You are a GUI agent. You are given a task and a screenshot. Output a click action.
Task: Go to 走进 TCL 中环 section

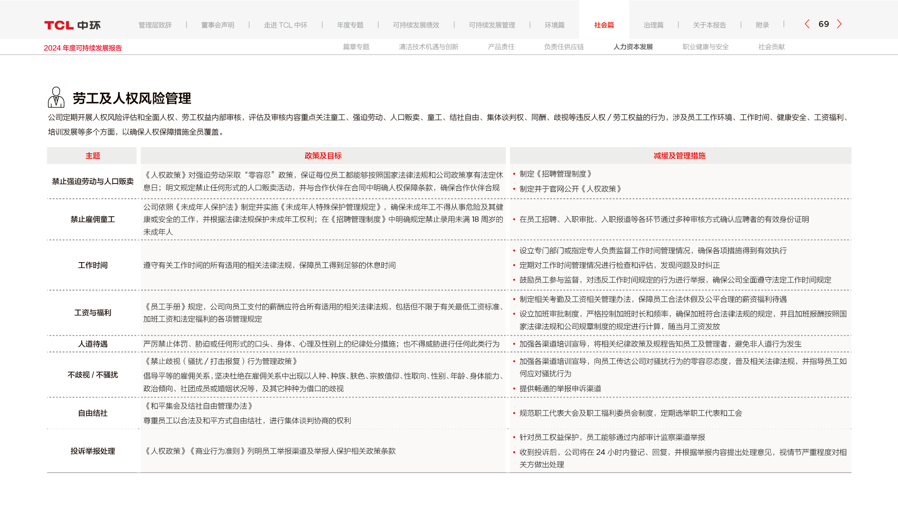coord(285,25)
